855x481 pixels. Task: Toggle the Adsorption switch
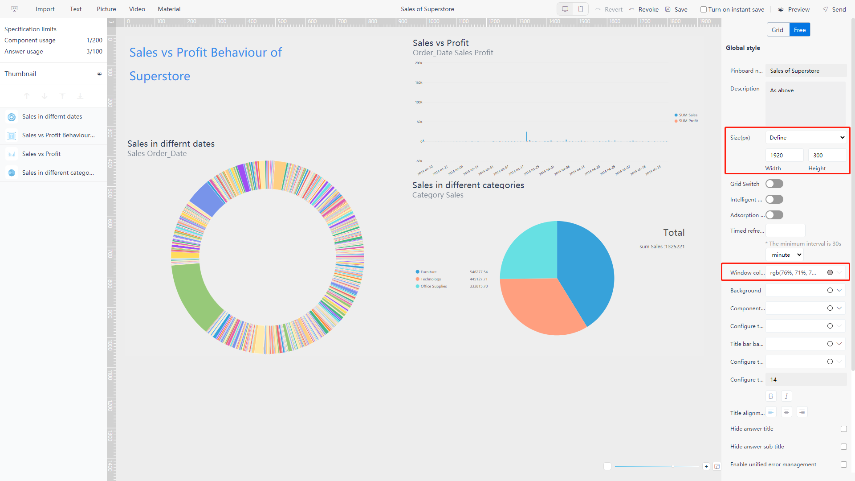(774, 215)
